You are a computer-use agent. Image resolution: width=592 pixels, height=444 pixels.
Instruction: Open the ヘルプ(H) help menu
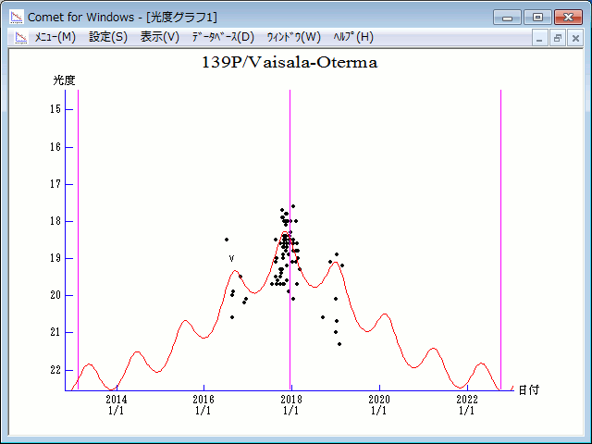click(x=353, y=37)
